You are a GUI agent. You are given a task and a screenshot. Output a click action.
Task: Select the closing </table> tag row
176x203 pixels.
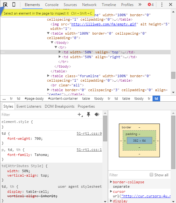(x=59, y=71)
